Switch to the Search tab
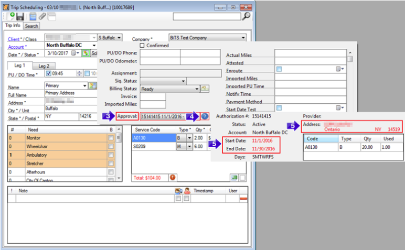 (32, 26)
